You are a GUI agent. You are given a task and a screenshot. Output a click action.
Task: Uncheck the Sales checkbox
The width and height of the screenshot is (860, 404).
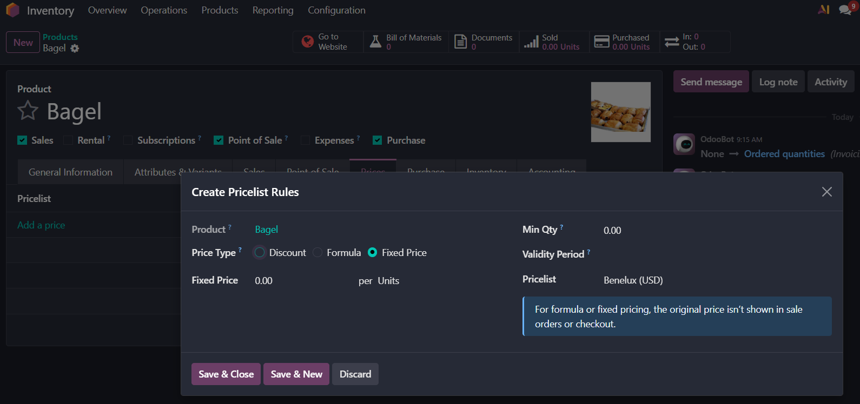[x=22, y=140]
